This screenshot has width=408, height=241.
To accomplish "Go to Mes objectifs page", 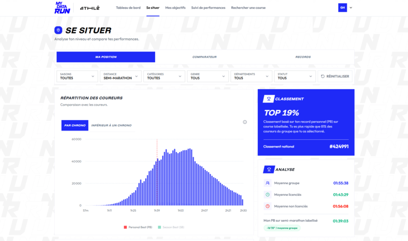I will pos(175,8).
